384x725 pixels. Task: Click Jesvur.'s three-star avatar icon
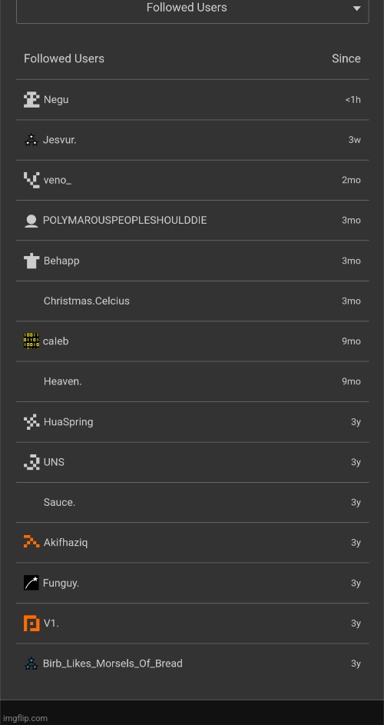pyautogui.click(x=31, y=140)
